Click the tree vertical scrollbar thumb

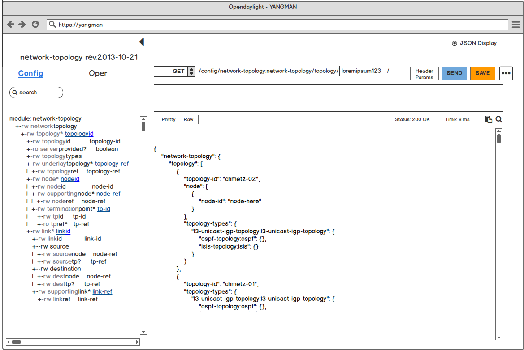tap(143, 127)
